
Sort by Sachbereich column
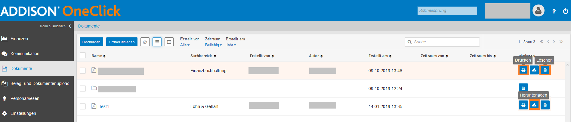point(203,56)
